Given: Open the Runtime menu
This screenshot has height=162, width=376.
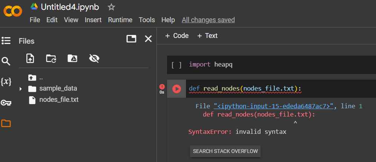Looking at the screenshot, I should coord(120,20).
